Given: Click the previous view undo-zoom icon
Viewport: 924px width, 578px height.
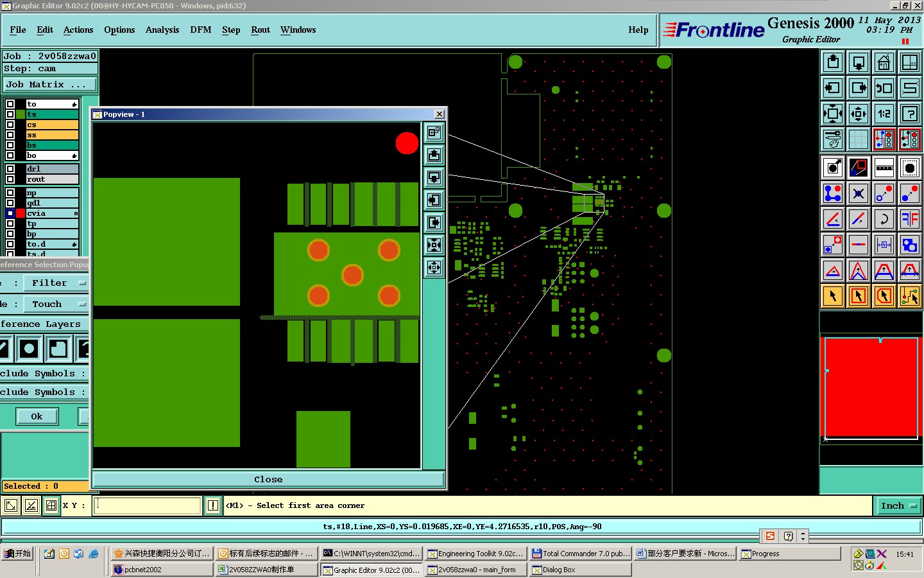Looking at the screenshot, I should (x=884, y=88).
